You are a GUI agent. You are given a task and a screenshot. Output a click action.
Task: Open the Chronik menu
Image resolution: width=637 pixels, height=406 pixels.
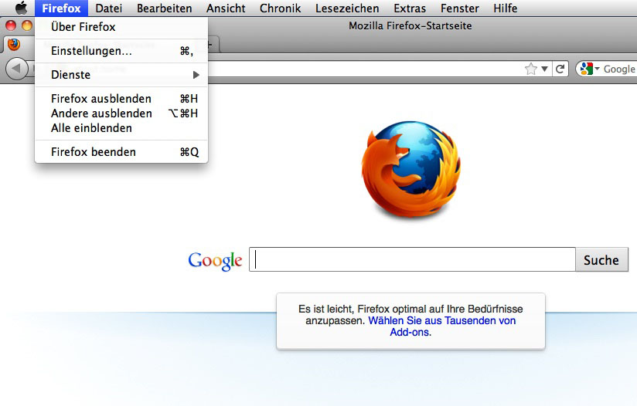point(281,8)
